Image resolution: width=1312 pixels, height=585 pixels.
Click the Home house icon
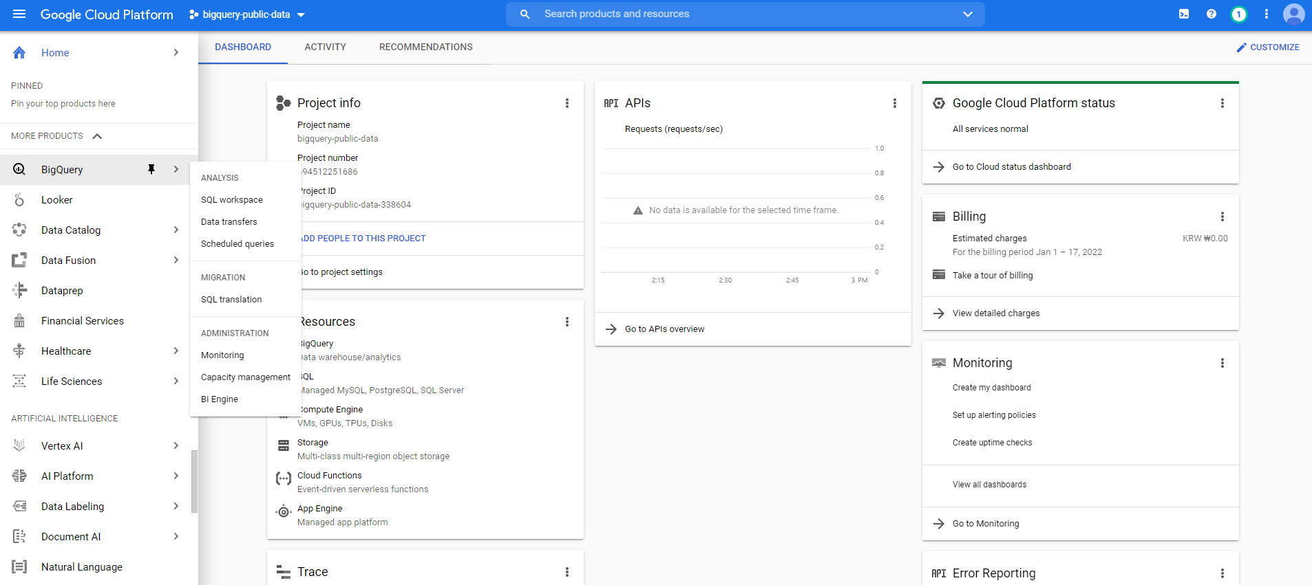coord(19,53)
